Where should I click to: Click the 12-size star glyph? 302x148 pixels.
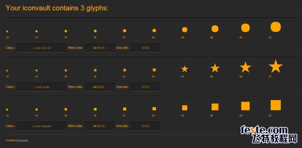click(x=7, y=71)
